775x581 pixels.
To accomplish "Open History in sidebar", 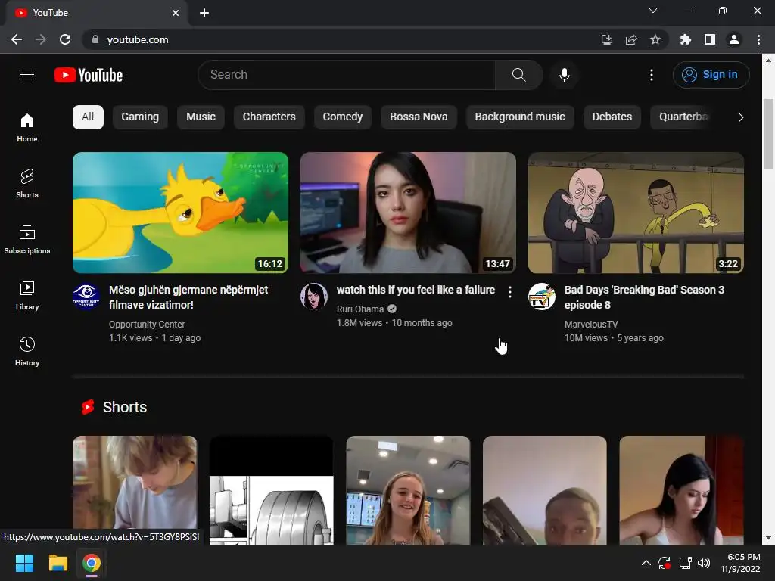I will 27,351.
